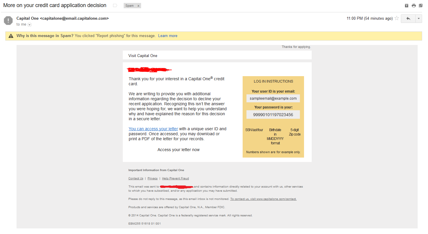Screen dimensions: 428x234
Task: Open the "Contact Us" footer link
Action: [x=136, y=178]
